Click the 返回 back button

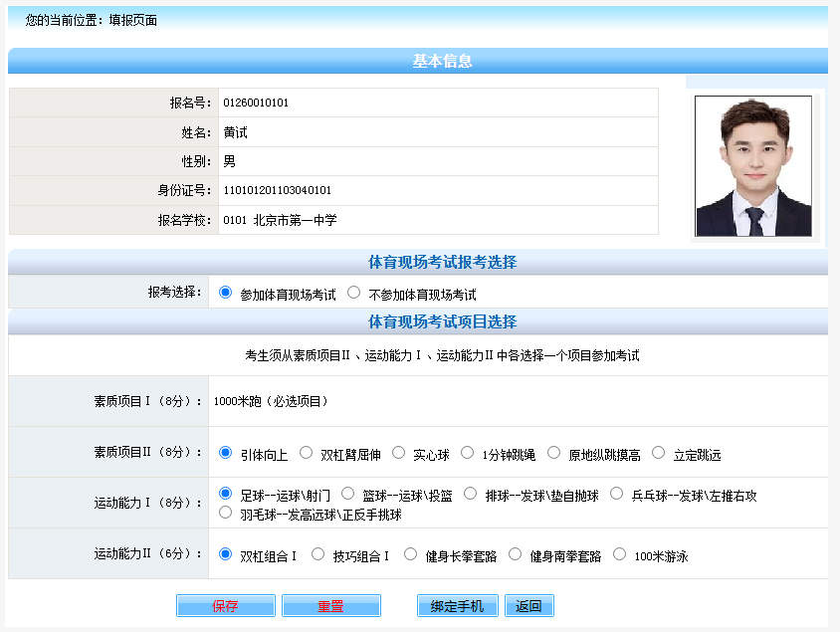(528, 606)
